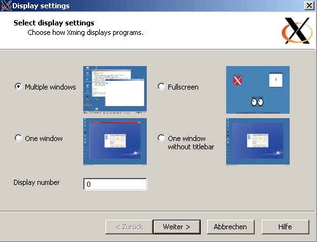
Task: Select the Multiple windows radio button
Action: [18, 86]
